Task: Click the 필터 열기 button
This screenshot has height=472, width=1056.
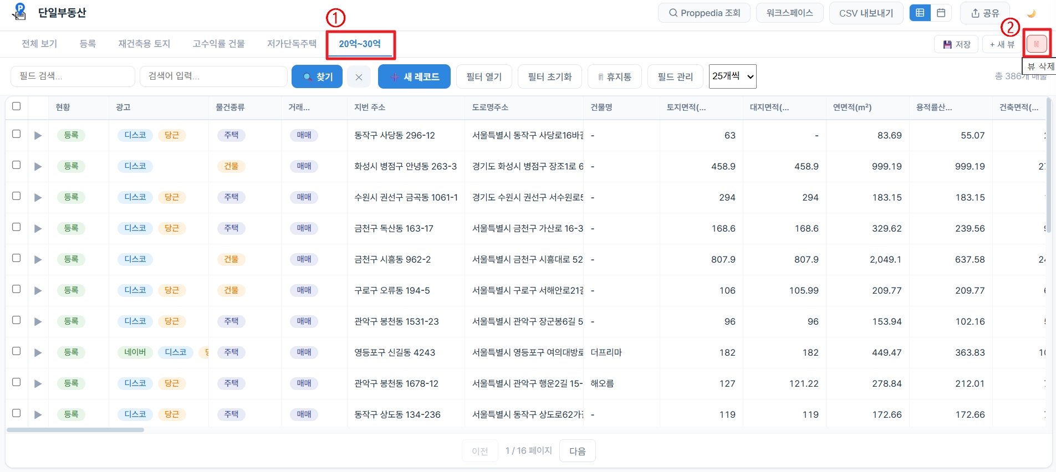Action: coord(484,76)
